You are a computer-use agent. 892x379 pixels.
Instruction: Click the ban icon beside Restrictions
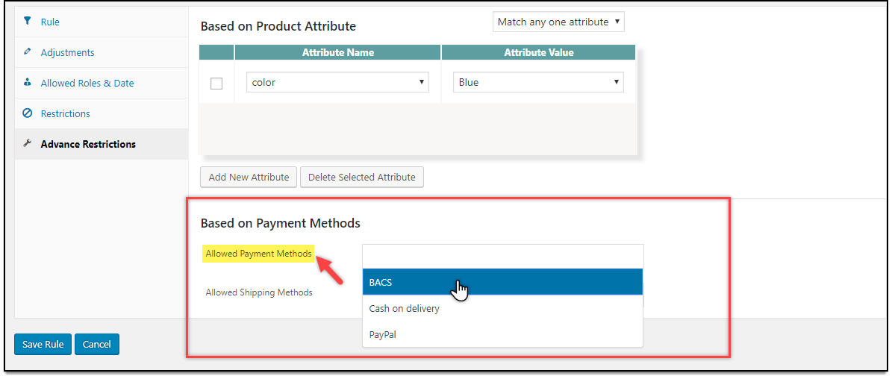[27, 113]
